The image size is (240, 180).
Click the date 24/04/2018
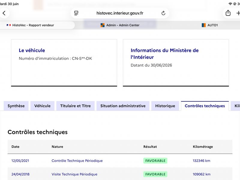(x=20, y=174)
